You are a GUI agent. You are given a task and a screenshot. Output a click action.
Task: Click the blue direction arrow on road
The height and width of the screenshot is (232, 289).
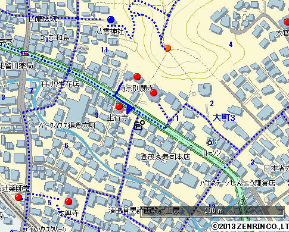130,109
